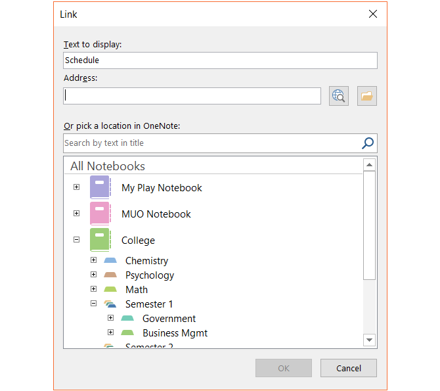The width and height of the screenshot is (440, 391).
Task: Select College notebook label
Action: click(138, 241)
